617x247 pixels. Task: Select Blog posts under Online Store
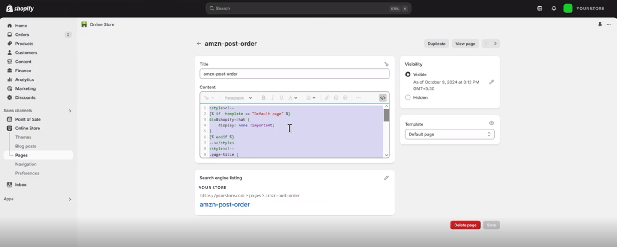(x=26, y=146)
